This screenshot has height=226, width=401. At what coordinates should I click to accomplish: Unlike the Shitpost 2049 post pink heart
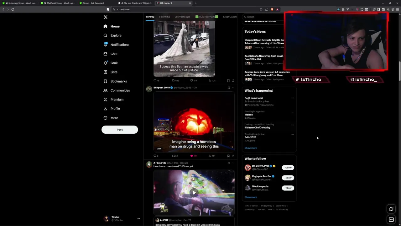coord(192,156)
